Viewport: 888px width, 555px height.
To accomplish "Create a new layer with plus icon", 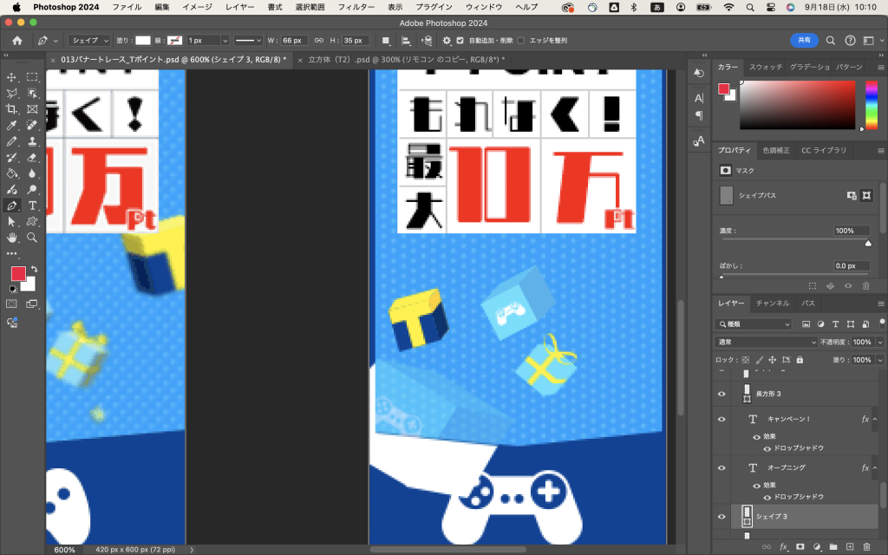I will point(849,546).
